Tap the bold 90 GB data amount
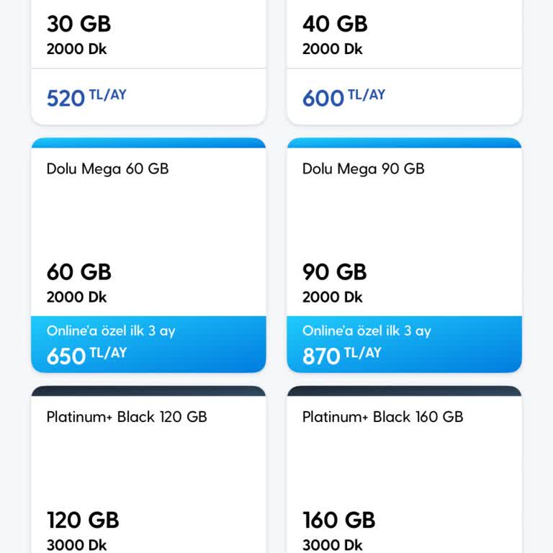This screenshot has height=553, width=553. pyautogui.click(x=334, y=272)
